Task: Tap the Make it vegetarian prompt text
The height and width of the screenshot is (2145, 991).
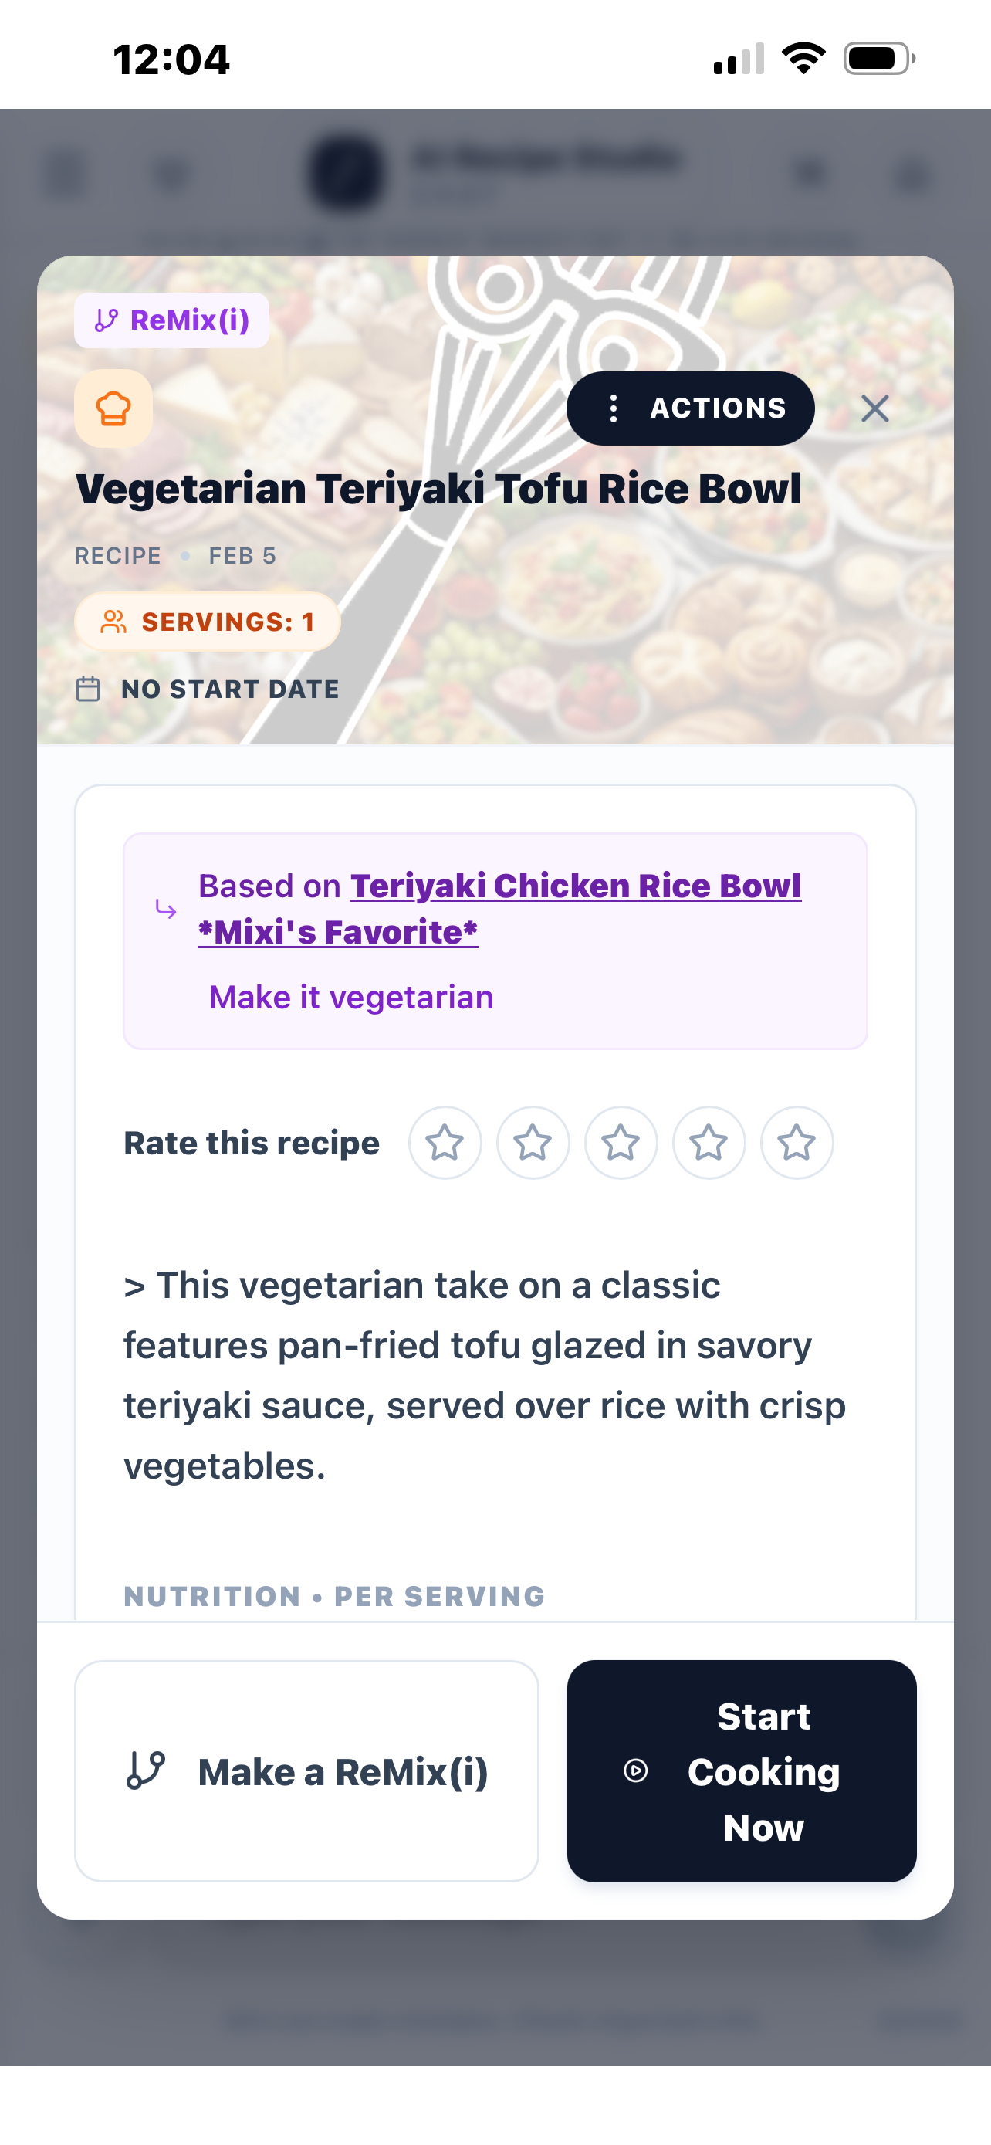Action: click(351, 997)
